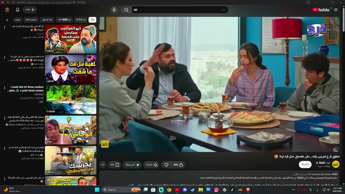Open options menu for أبو الفراجين وأول يوم video
The image size is (345, 194).
click(x=5, y=27)
